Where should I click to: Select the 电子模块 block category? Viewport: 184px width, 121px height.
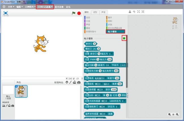tap(115, 31)
